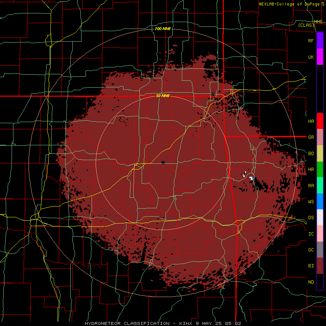Viewport: 326px width, 326px height.
Task: Click the ND black legend swatch
Action: (320, 282)
